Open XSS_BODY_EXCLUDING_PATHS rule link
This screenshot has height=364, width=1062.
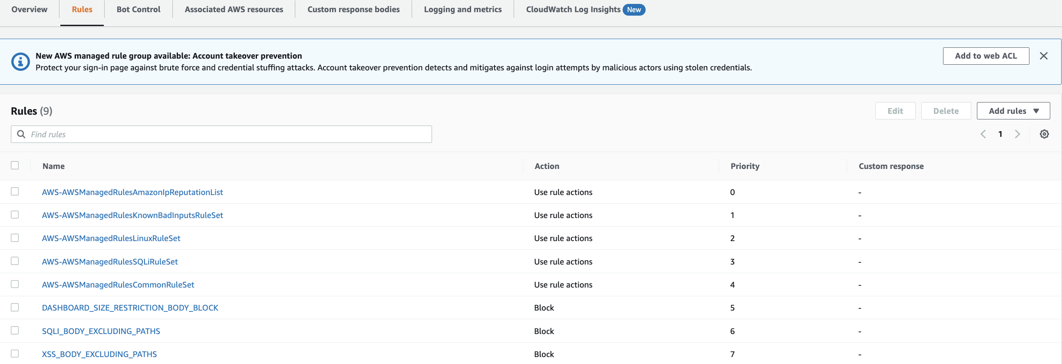(99, 354)
